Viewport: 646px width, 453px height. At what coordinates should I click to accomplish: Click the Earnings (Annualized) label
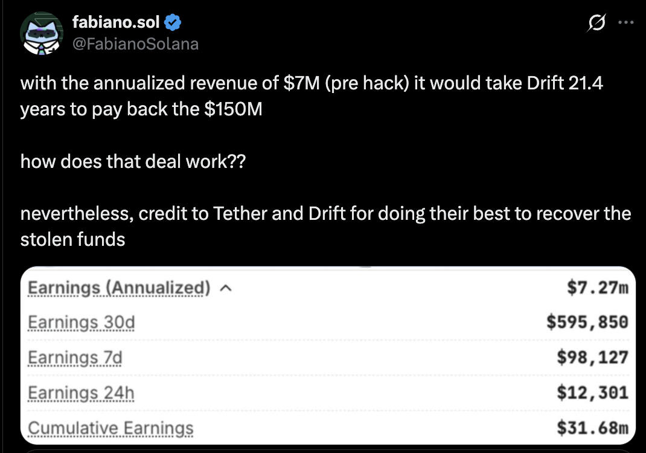pyautogui.click(x=119, y=289)
